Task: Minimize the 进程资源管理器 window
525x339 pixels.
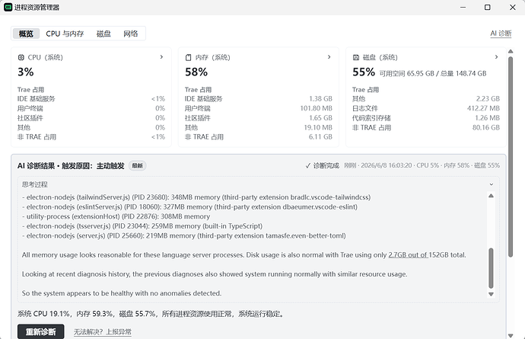Action: coord(463,7)
